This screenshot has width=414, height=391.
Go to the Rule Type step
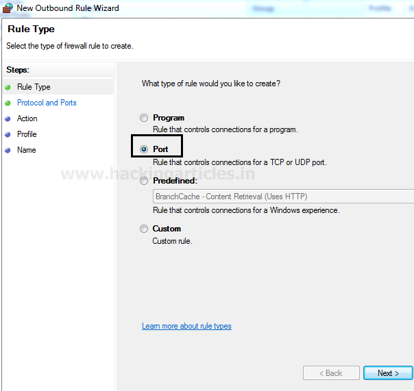point(34,87)
